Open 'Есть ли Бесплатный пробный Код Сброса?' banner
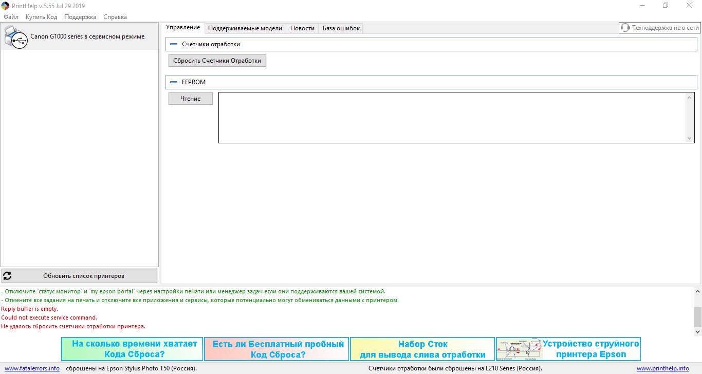The width and height of the screenshot is (702, 374). (276, 349)
